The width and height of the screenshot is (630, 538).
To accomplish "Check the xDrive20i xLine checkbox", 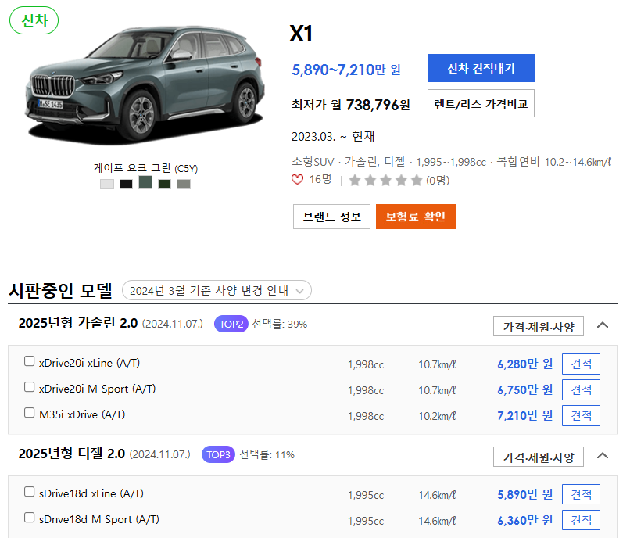I will [30, 361].
